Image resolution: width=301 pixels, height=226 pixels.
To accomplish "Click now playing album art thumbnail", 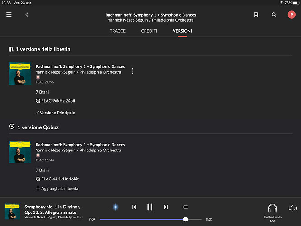I will (x=12, y=212).
